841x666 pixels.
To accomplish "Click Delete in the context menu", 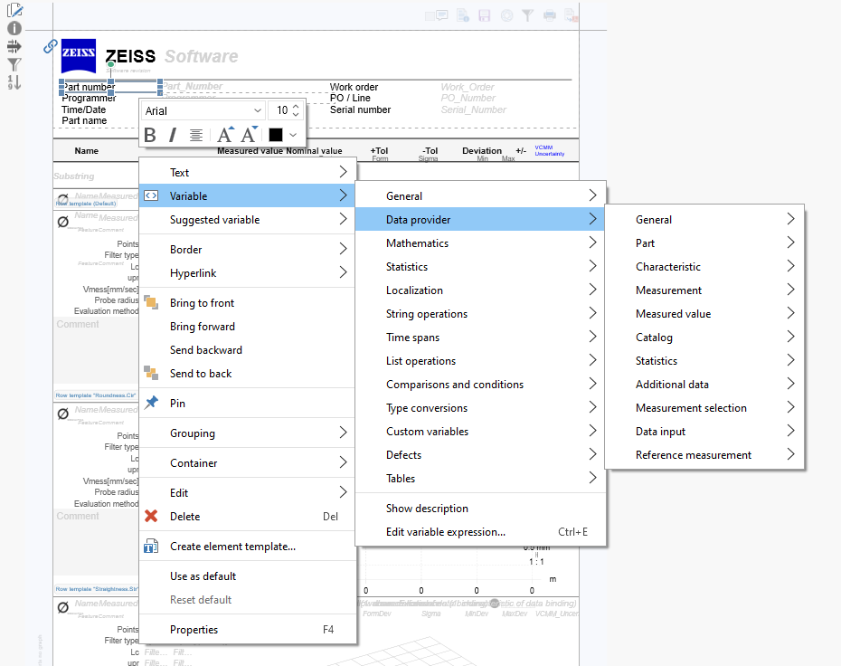I will [x=185, y=517].
